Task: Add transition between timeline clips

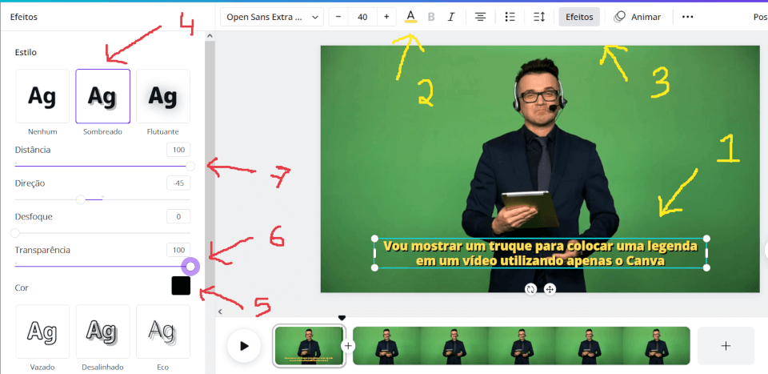Action: point(348,346)
